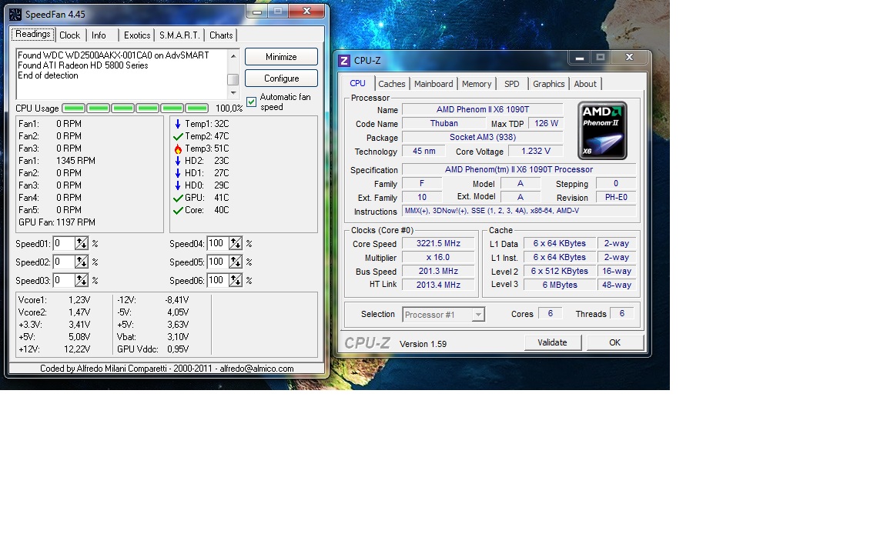Click the log line Found ATI Radeon HD 5800 Series
The image size is (887, 554).
coord(83,65)
